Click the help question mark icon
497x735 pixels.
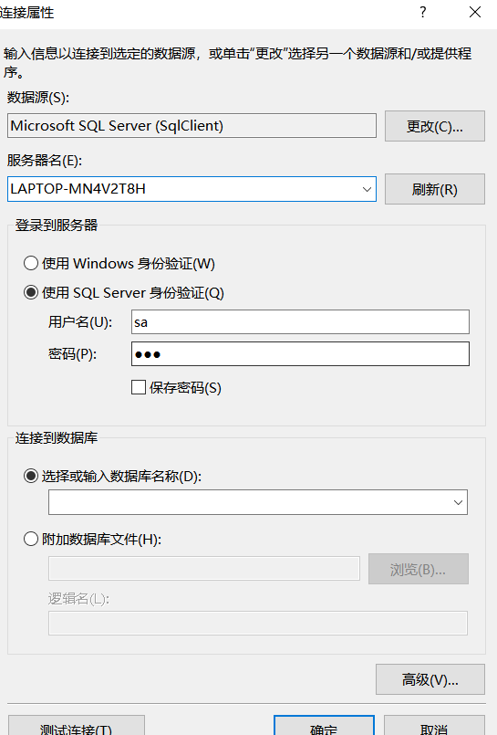tap(423, 12)
